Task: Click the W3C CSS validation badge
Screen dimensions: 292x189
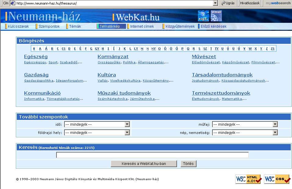Action: [277, 179]
